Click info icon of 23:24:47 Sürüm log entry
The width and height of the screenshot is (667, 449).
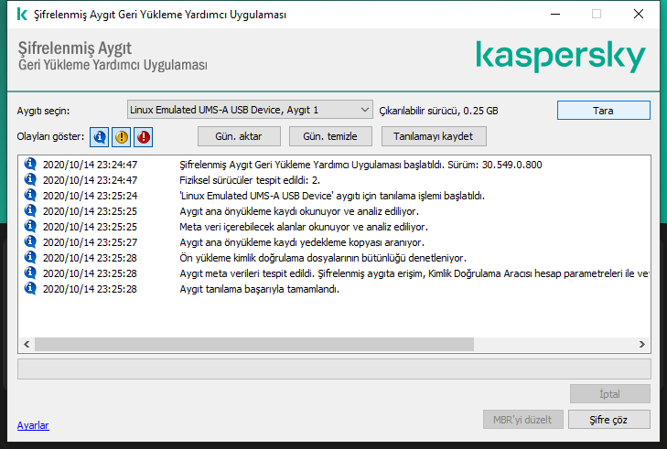[30, 164]
